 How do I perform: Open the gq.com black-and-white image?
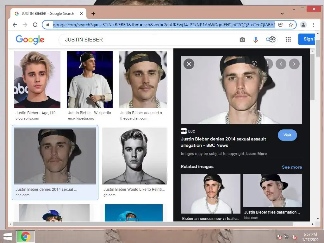134,156
